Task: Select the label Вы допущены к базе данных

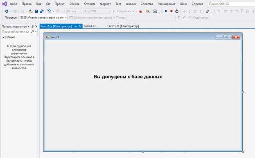Action: 128,77
